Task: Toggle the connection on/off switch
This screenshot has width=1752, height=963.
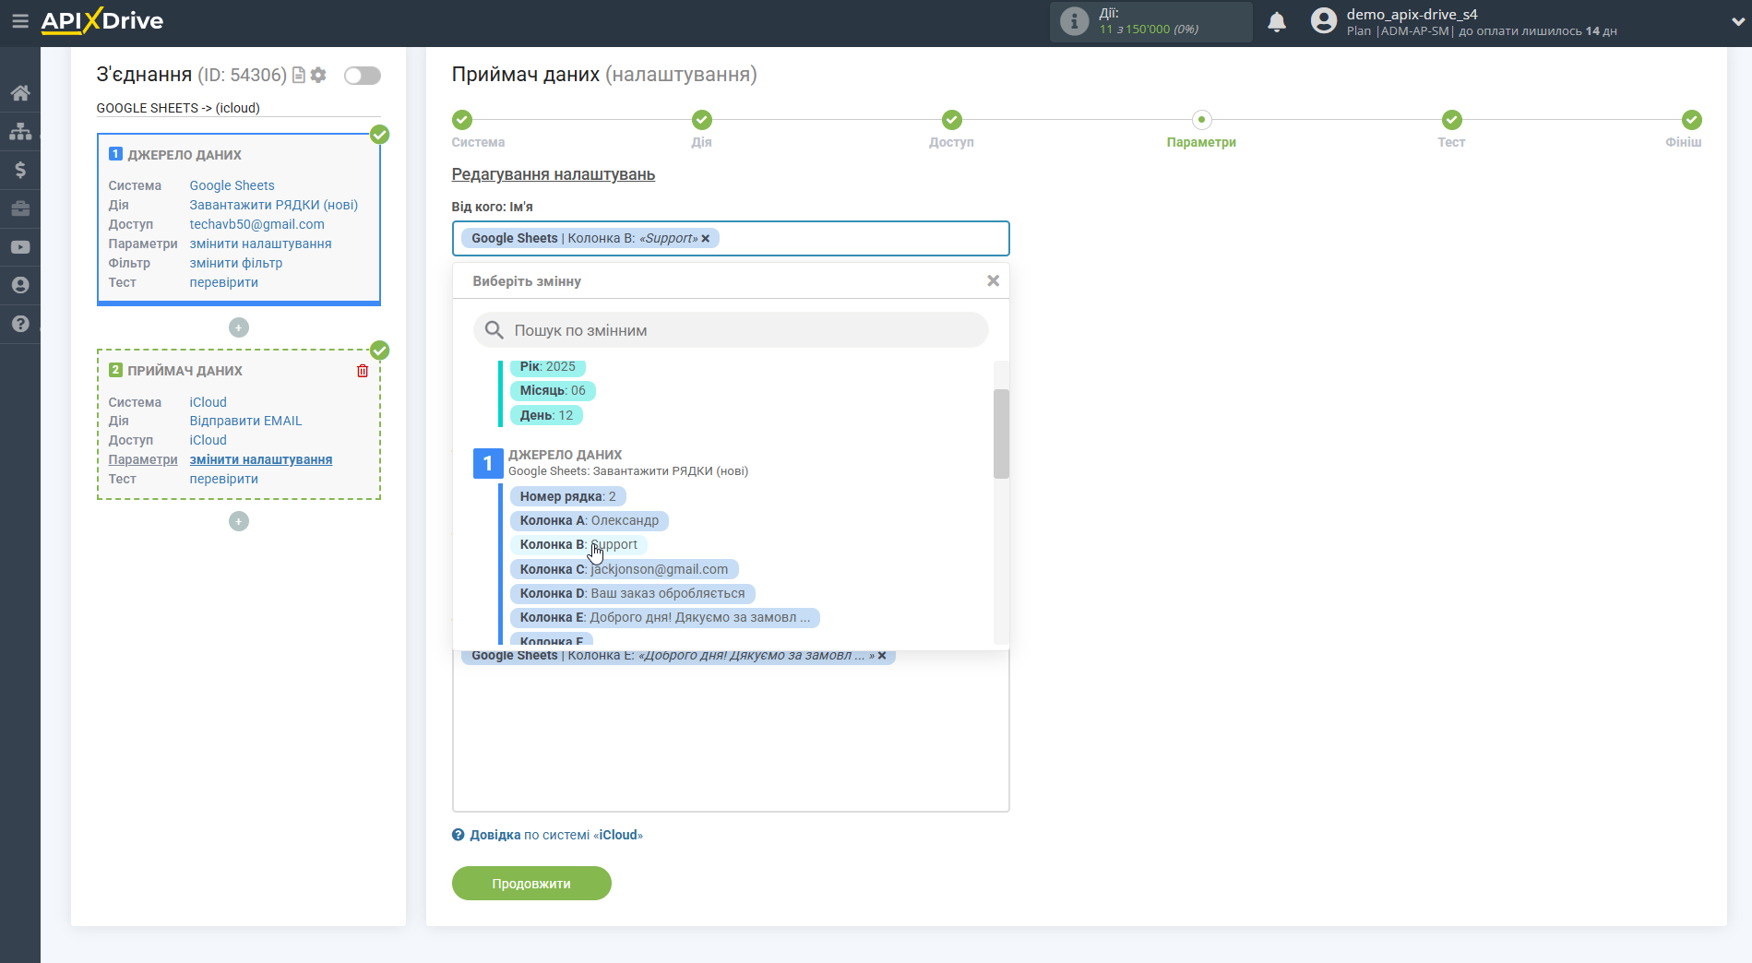Action: (362, 76)
